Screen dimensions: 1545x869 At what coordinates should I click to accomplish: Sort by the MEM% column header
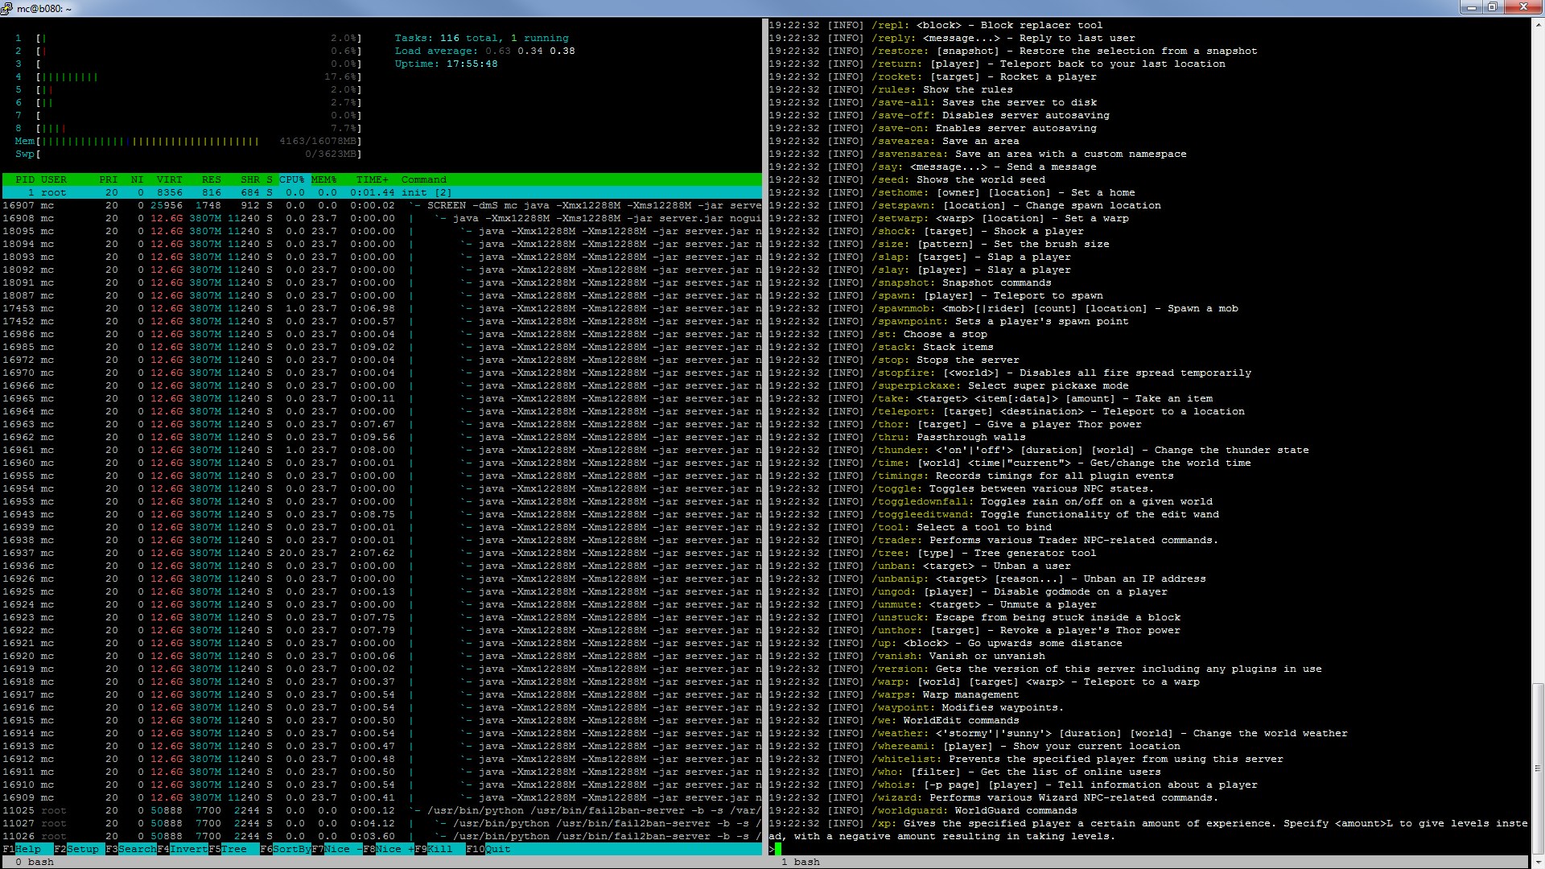(x=324, y=179)
